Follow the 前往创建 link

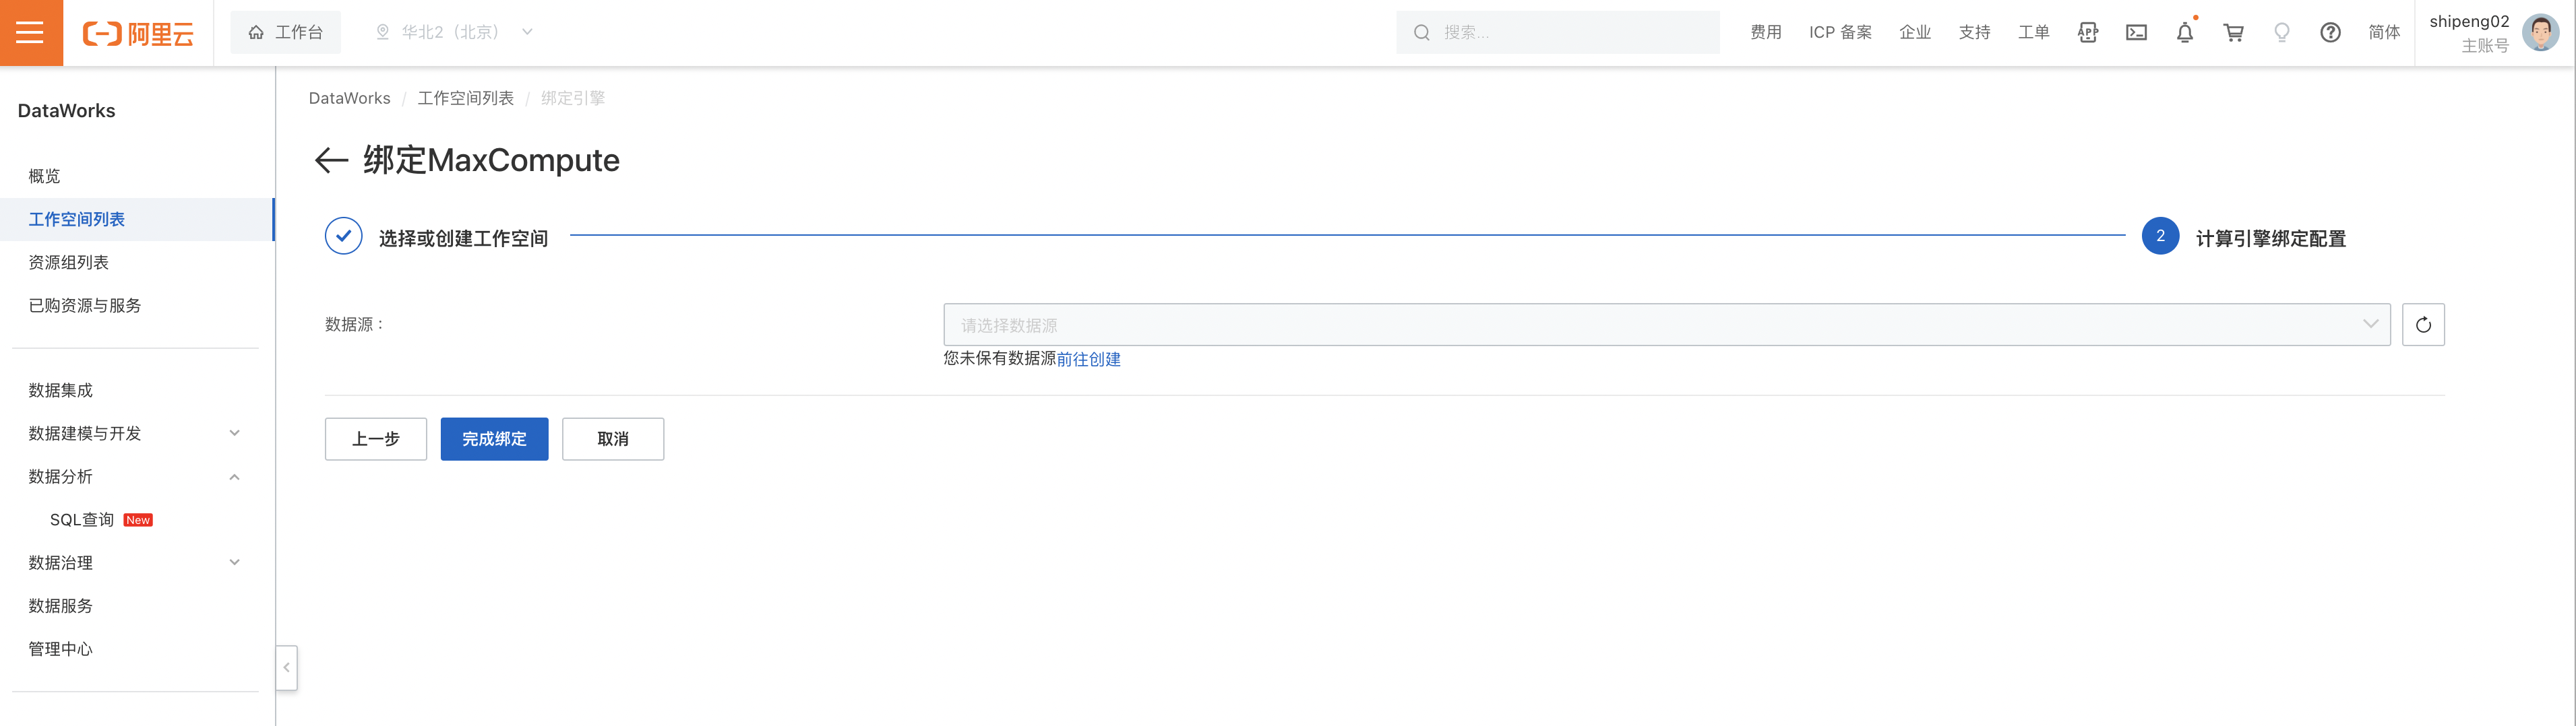(1088, 358)
